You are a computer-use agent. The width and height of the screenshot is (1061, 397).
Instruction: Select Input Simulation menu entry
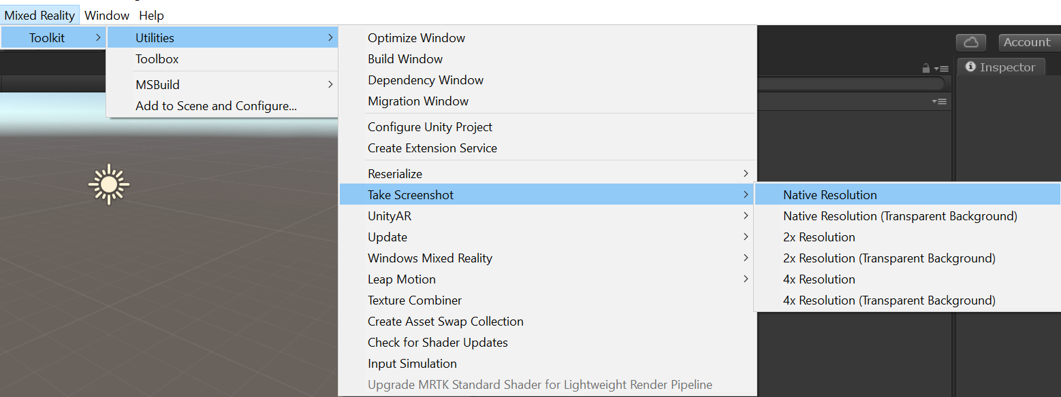click(x=412, y=364)
